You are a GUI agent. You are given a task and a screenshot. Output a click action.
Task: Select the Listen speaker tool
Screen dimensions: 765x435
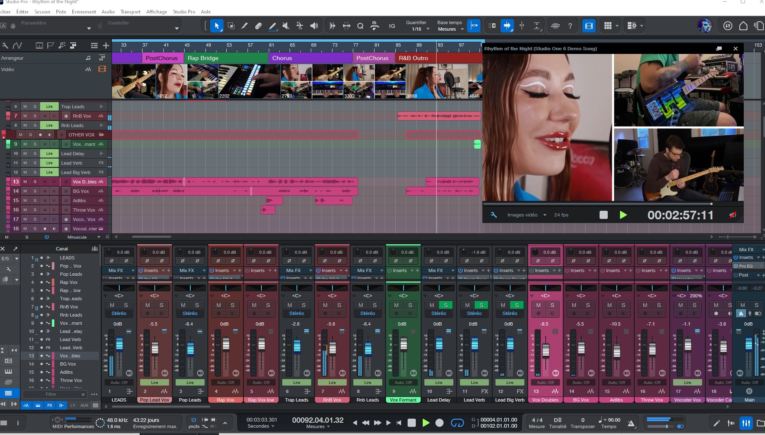coord(314,26)
